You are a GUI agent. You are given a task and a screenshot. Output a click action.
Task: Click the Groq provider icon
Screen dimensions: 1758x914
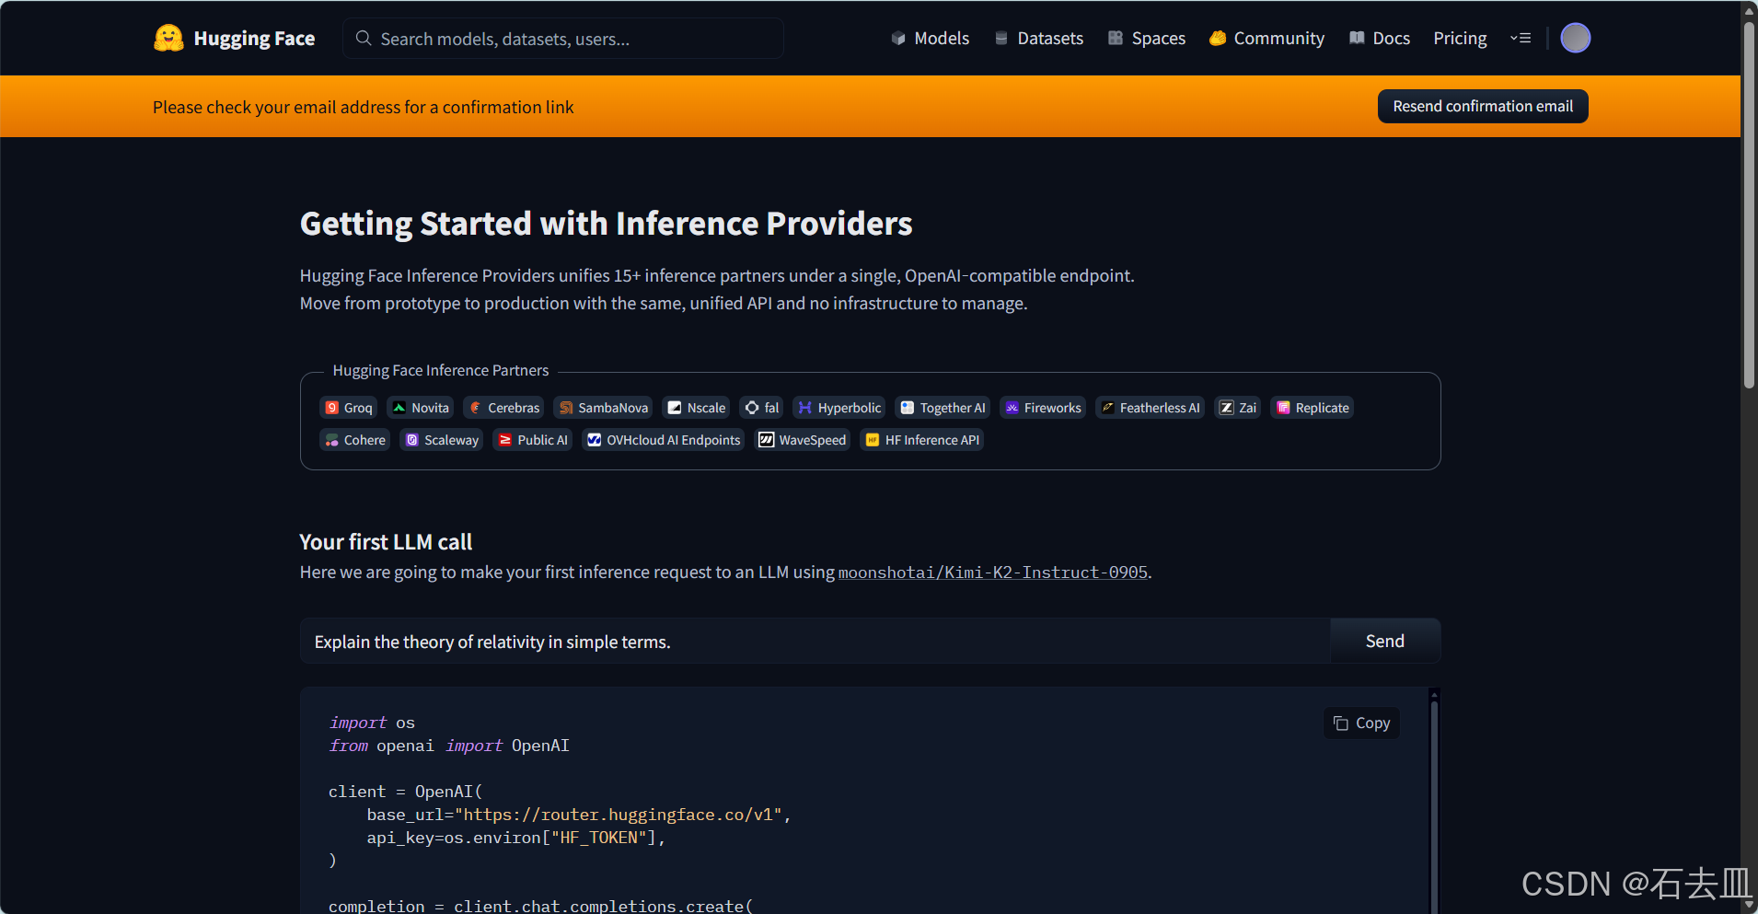[332, 408]
